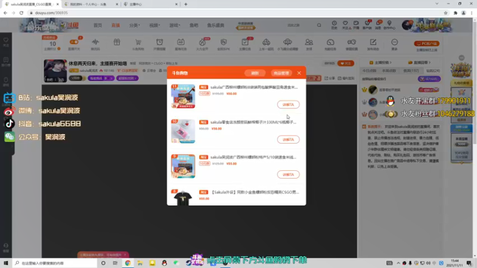477x268 pixels.
Task: Open the 更多 more options icon
Action: (395, 43)
